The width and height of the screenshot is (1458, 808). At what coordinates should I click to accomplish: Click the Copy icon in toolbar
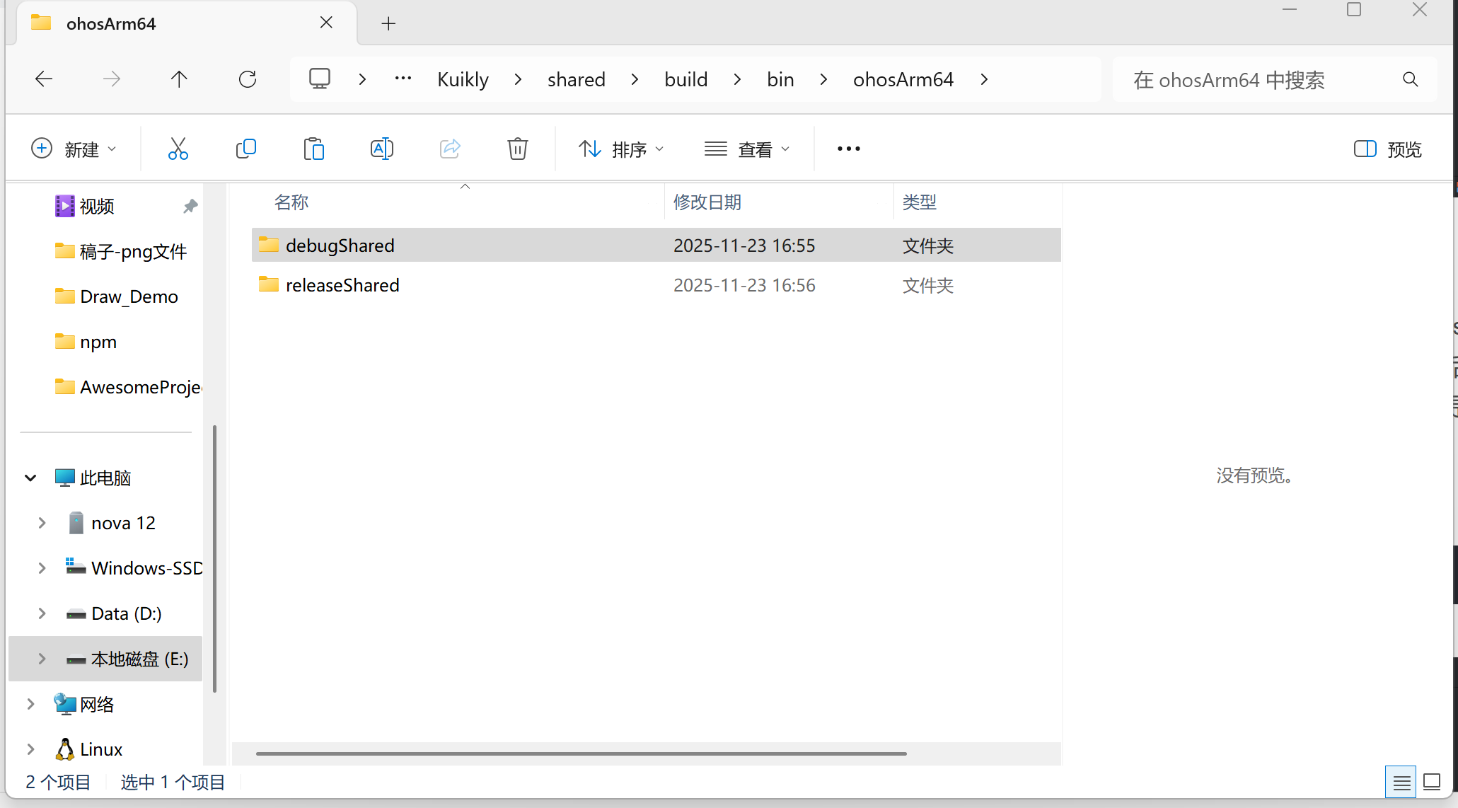[245, 149]
